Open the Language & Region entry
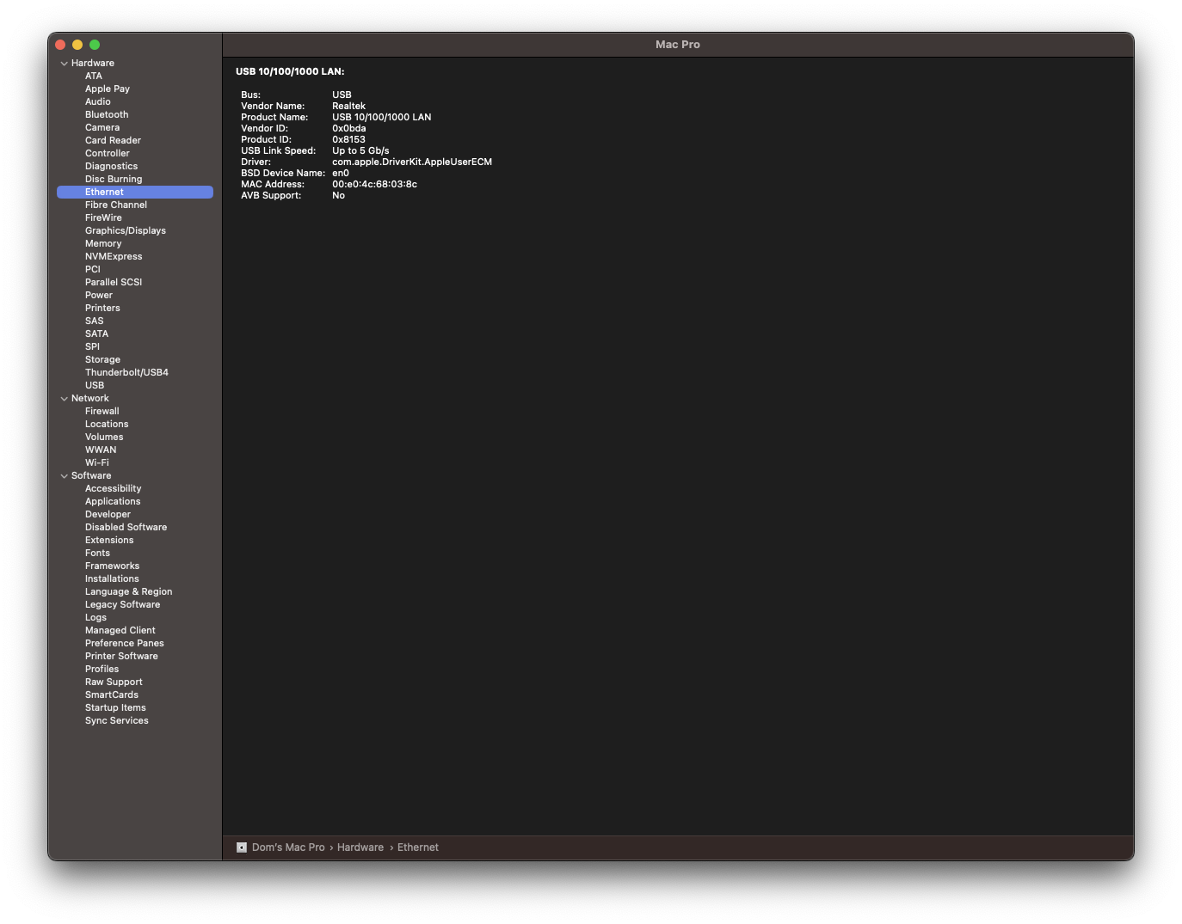Screen dimensions: 1182x924 (128, 592)
